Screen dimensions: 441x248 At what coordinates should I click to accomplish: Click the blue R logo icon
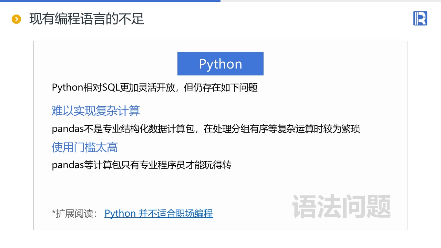coord(420,18)
